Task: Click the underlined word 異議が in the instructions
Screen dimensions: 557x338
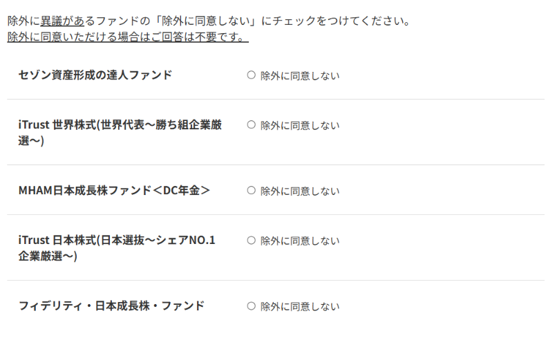Action: click(x=62, y=21)
